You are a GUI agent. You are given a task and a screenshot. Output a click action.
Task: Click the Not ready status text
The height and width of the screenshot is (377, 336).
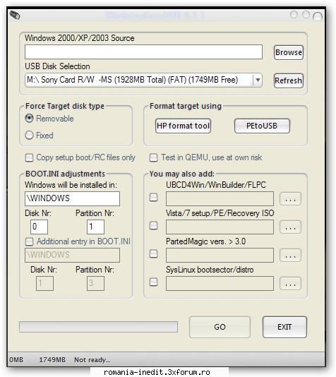pos(92,359)
